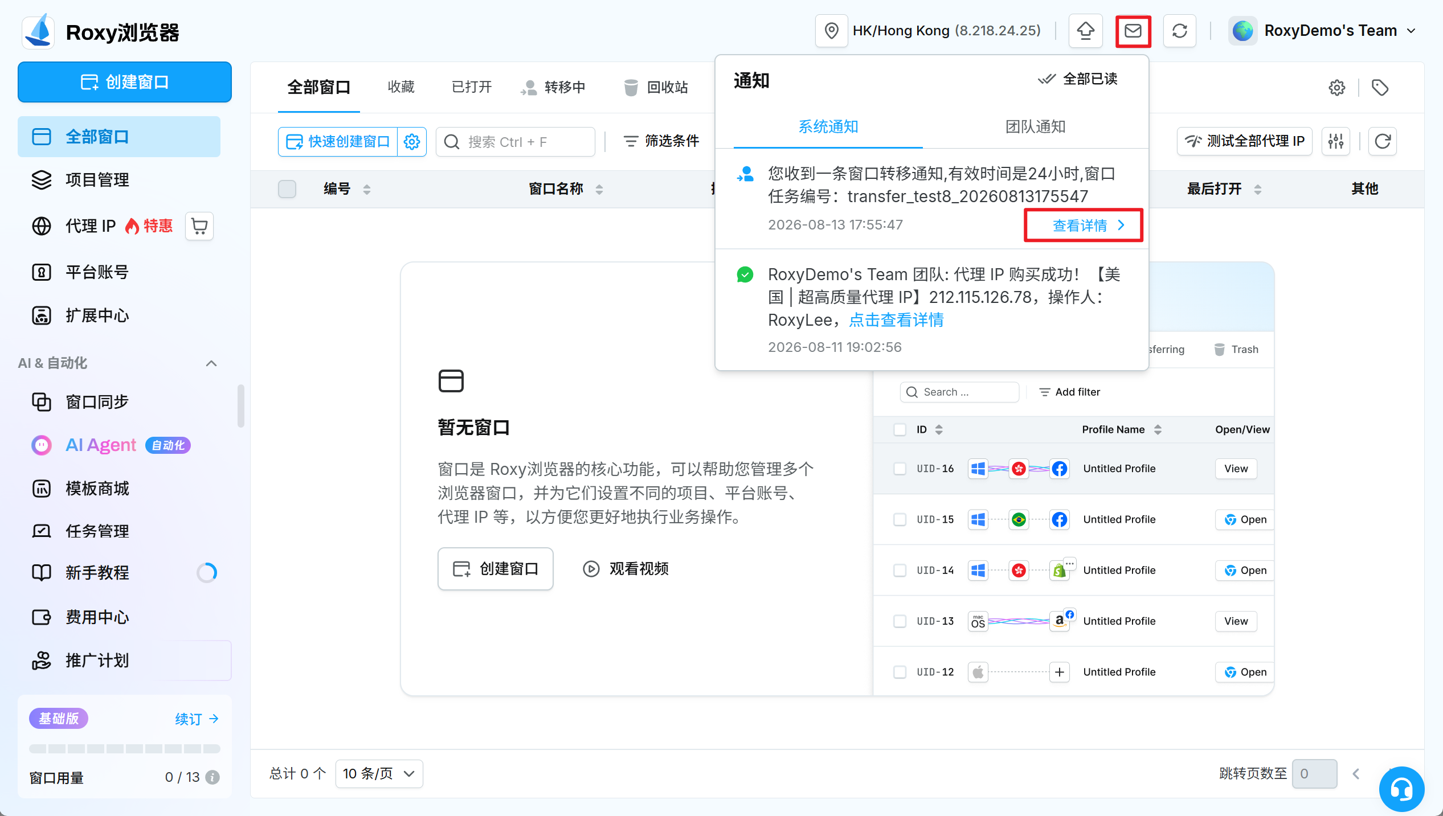Click the 跳转页数至 page number input
1443x816 pixels.
pyautogui.click(x=1314, y=774)
